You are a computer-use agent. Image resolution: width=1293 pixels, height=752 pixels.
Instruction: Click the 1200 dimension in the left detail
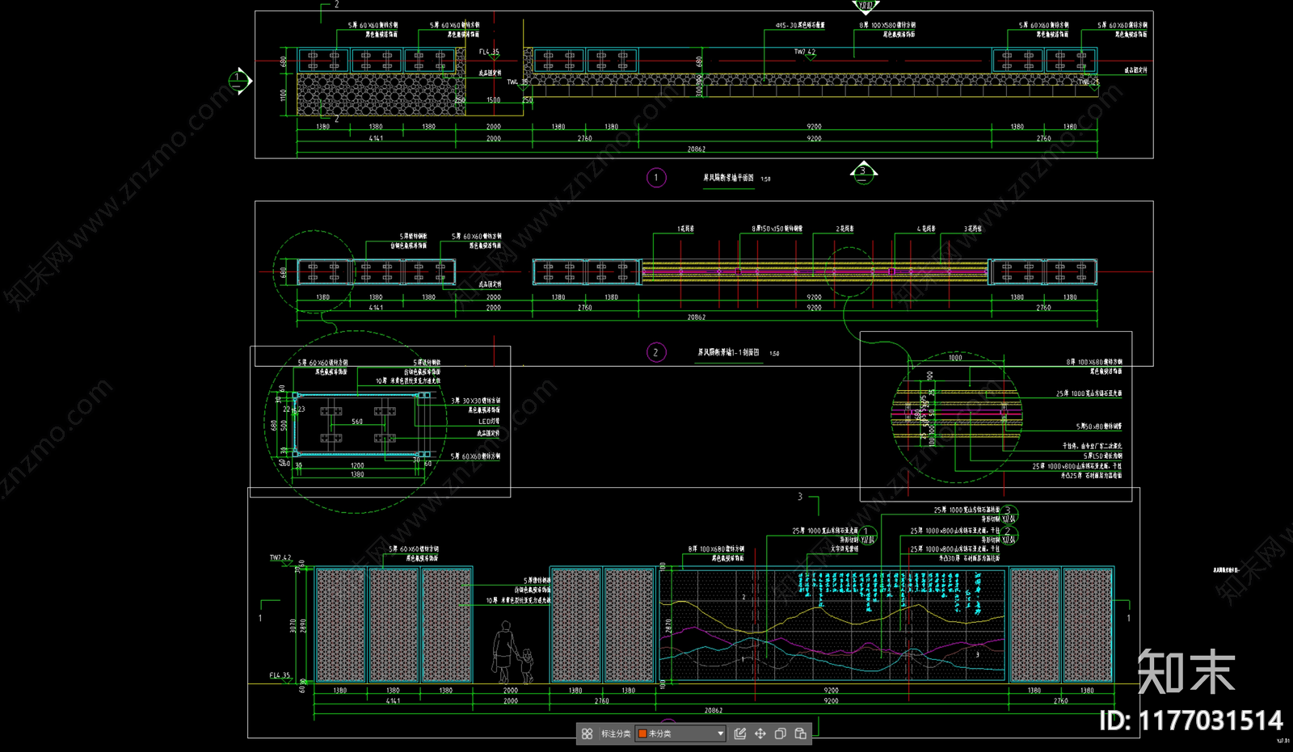click(x=357, y=466)
